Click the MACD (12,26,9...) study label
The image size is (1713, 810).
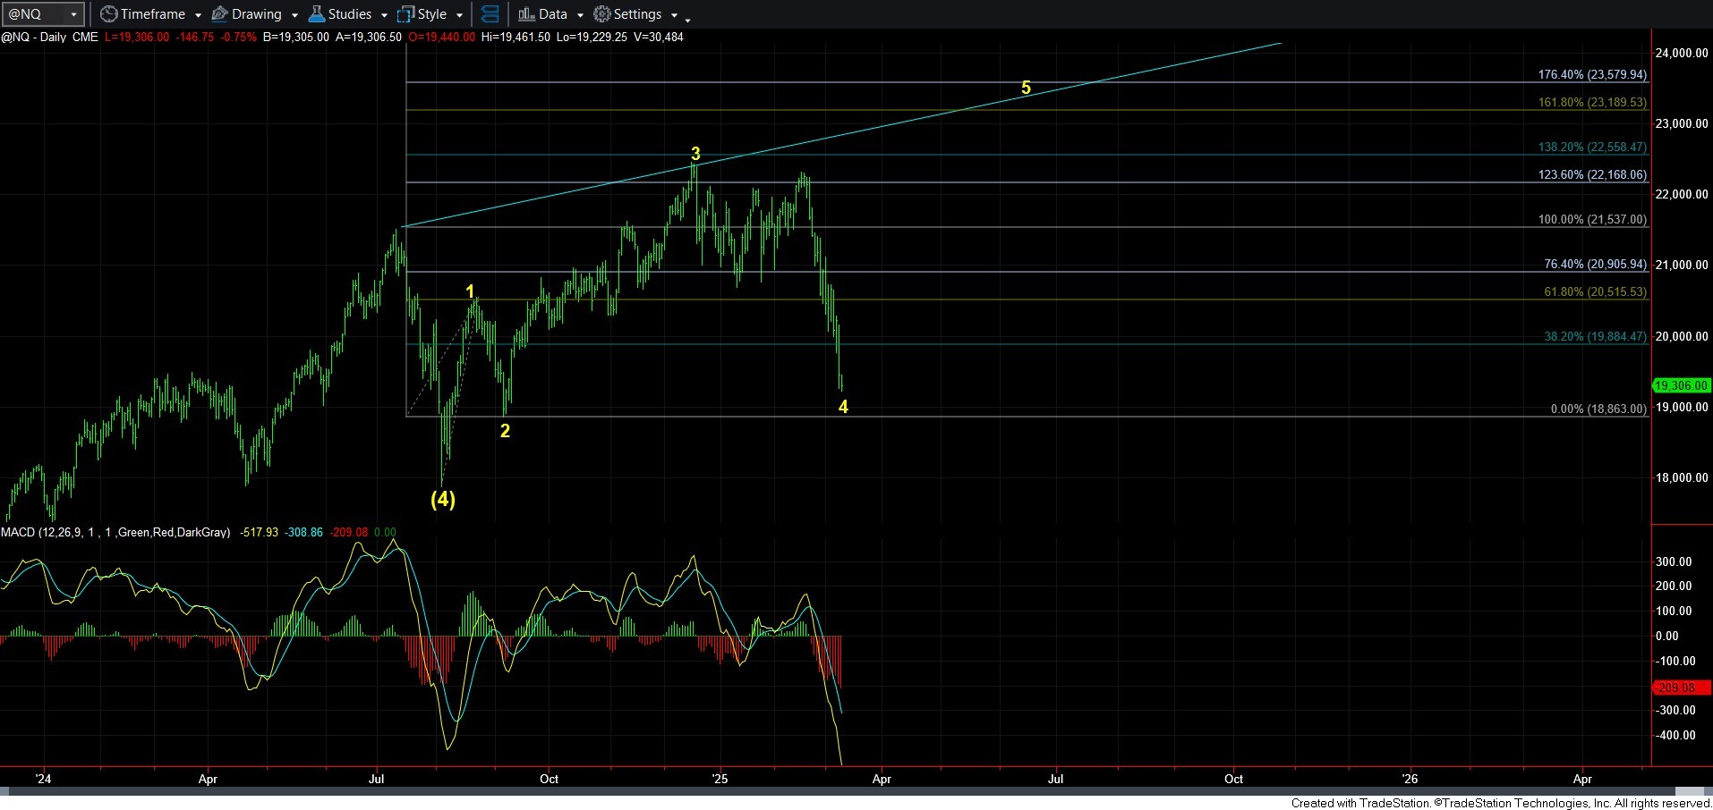coord(115,532)
